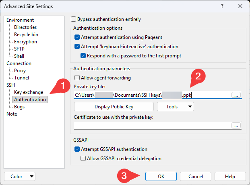The height and width of the screenshot is (185, 250).
Task: Open the Color dropdown button
Action: coord(19,176)
